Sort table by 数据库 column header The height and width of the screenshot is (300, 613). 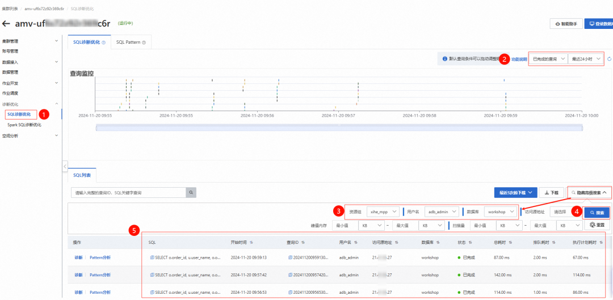click(x=438, y=243)
